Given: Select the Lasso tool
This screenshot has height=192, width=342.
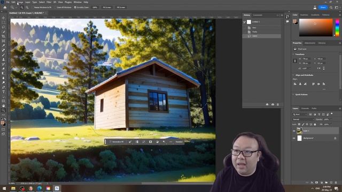Looking at the screenshot, I should [3, 27].
